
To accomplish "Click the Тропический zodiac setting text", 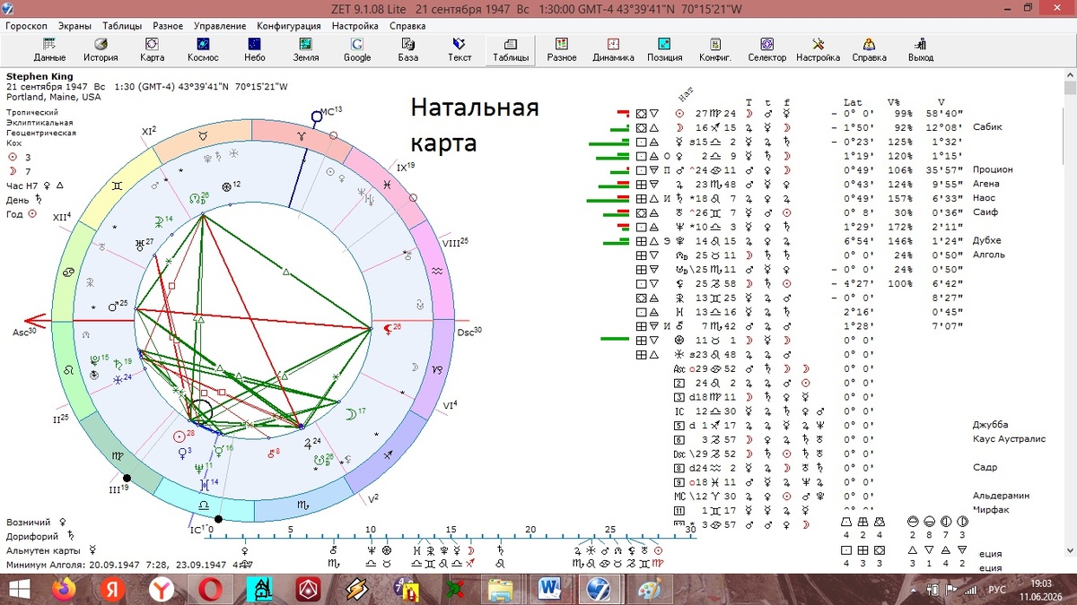I will (32, 113).
